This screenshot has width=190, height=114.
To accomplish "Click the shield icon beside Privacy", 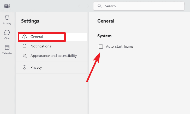I will pyautogui.click(x=25, y=67).
